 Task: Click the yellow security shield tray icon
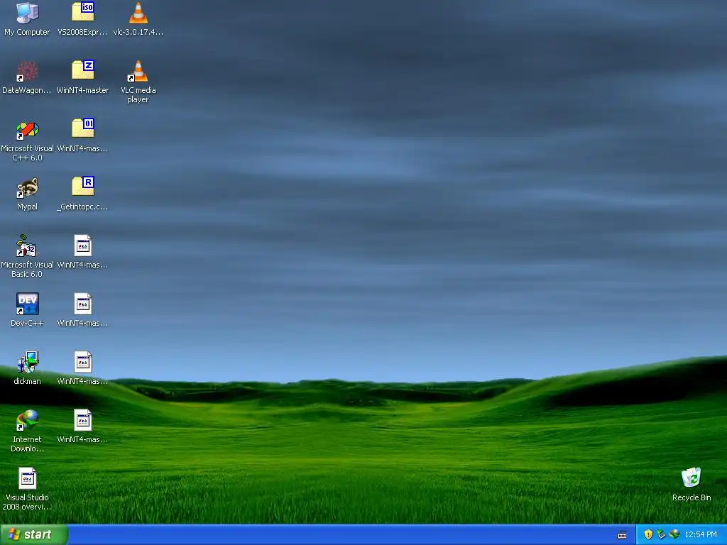coord(648,535)
